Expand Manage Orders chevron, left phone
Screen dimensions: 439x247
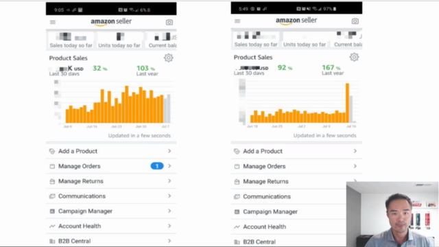(169, 166)
